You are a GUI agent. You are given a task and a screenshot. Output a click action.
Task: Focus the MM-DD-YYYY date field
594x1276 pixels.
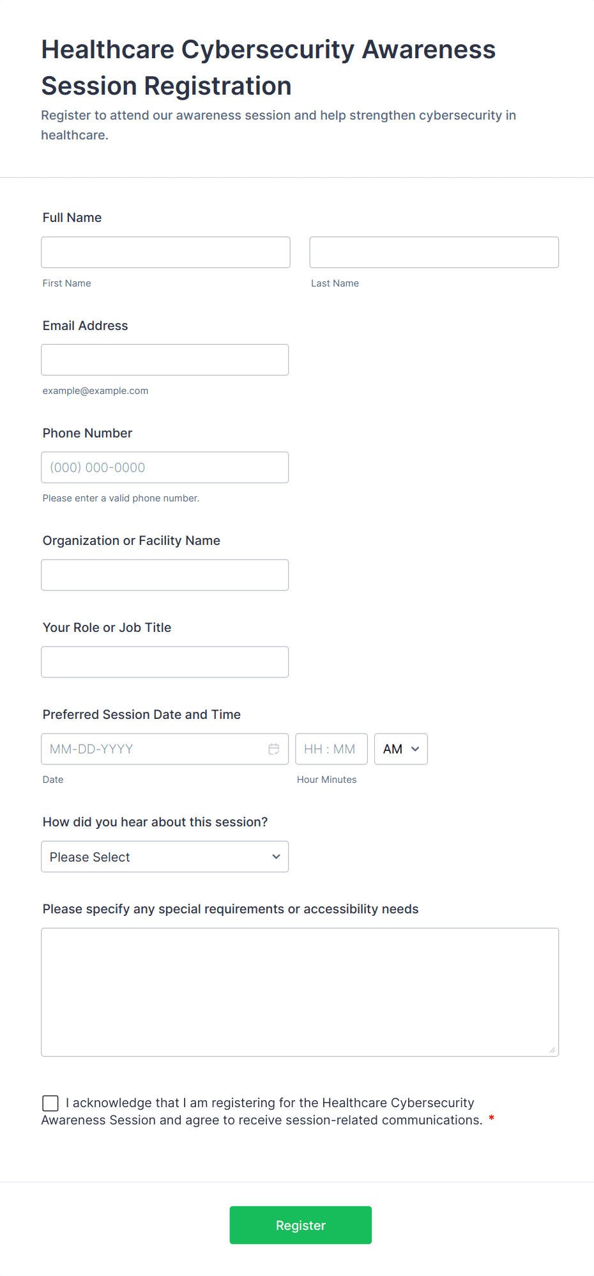153,749
